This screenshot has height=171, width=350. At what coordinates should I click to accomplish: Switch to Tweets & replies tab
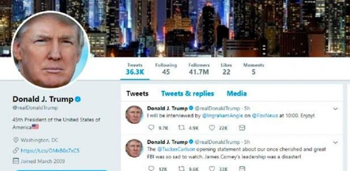point(187,94)
